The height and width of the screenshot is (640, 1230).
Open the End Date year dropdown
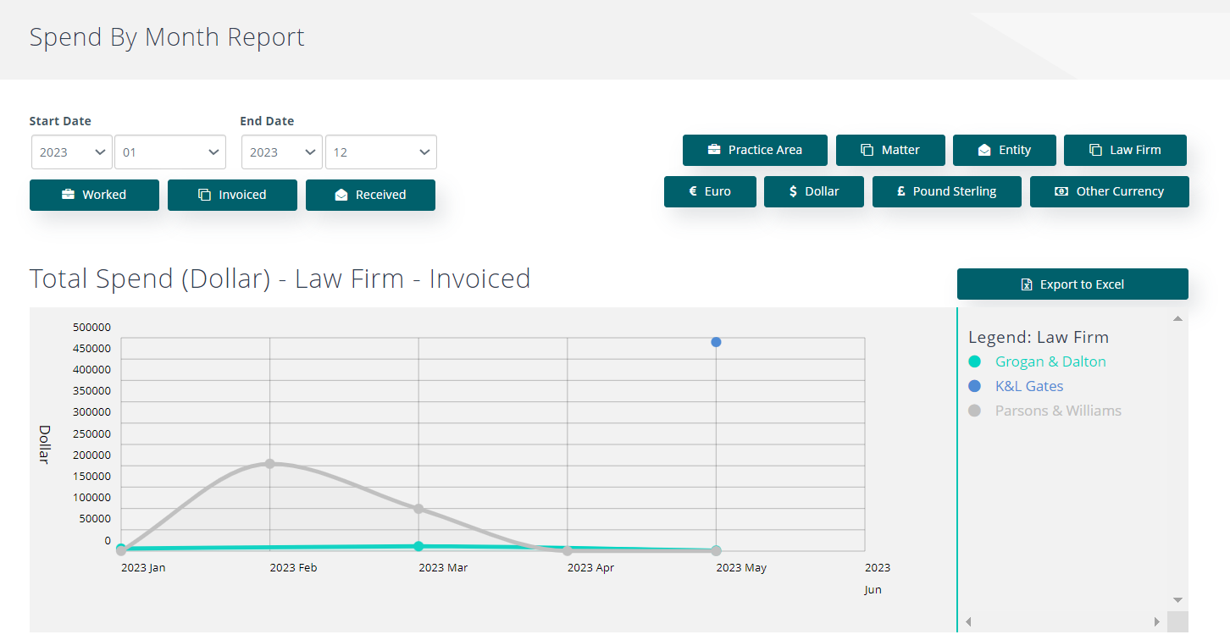tap(282, 152)
